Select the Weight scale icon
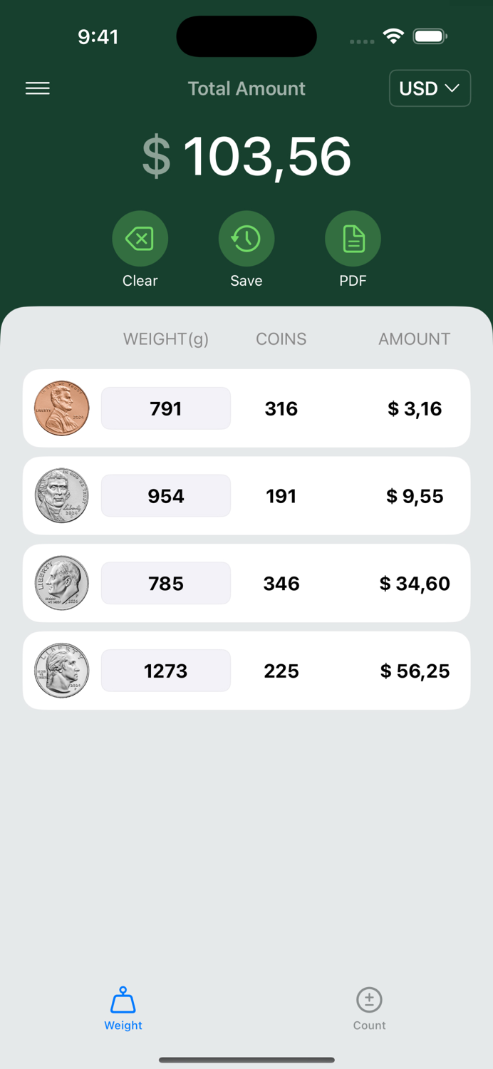The image size is (493, 1069). pyautogui.click(x=123, y=1002)
